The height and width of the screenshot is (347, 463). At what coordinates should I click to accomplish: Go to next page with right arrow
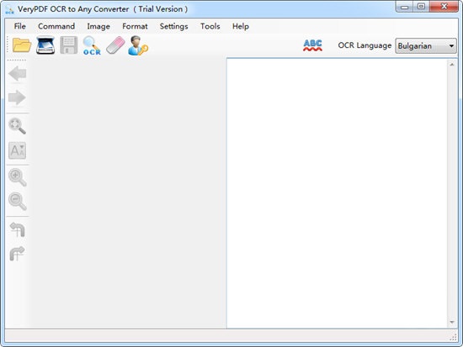coord(17,97)
